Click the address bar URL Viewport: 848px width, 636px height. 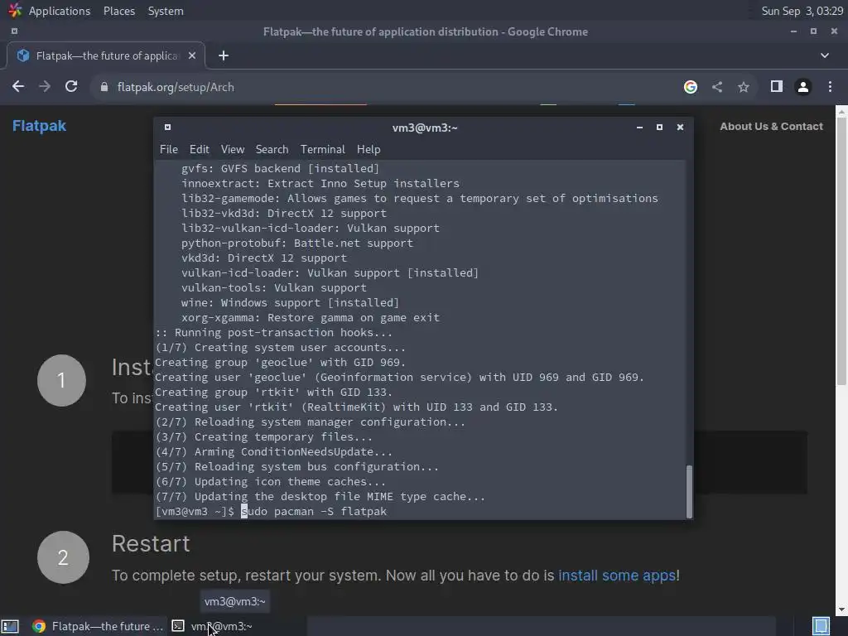[176, 87]
